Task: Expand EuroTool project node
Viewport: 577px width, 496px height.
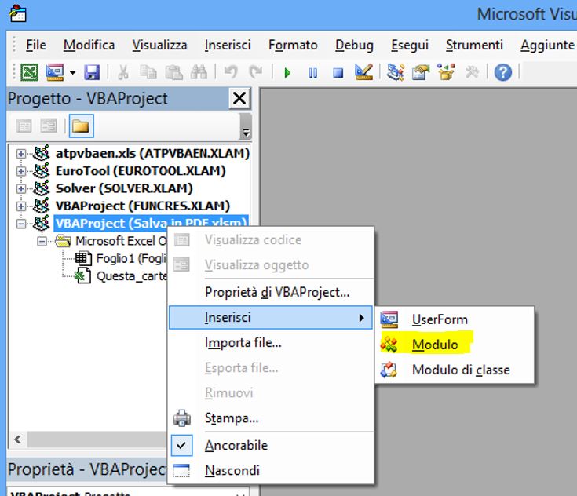Action: [x=21, y=171]
